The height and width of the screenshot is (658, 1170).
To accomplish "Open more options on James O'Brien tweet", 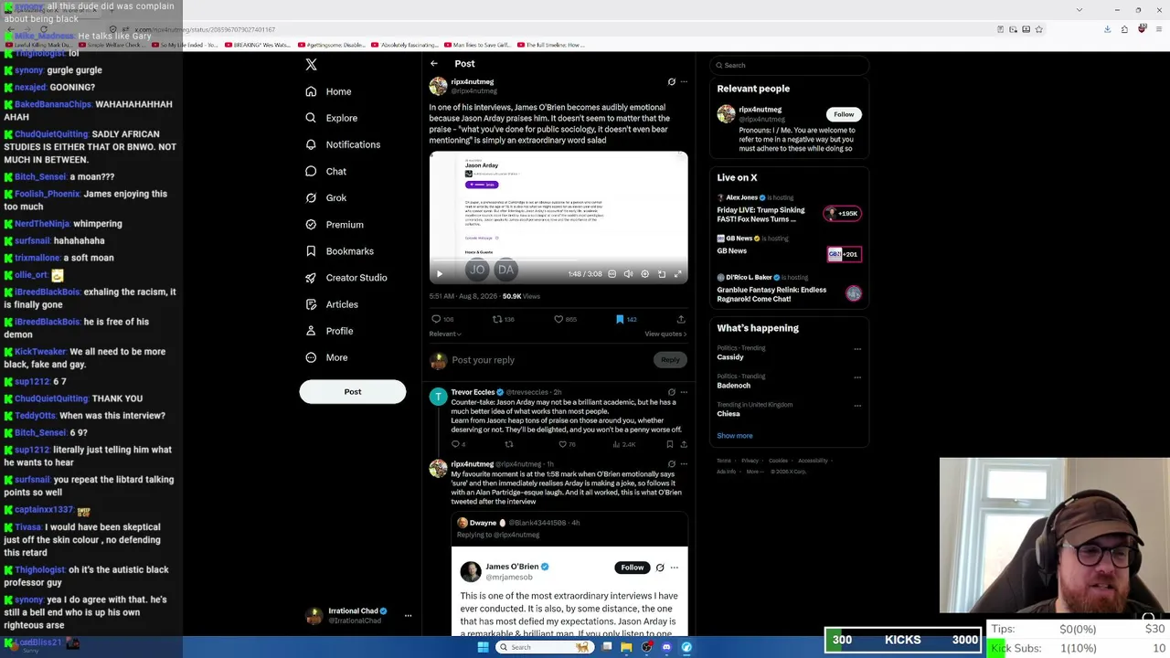I will [x=675, y=568].
